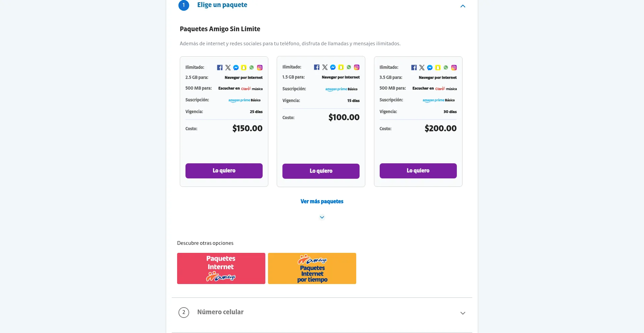Collapse the 'Elige un paquete' section
Viewport: 644px width, 333px height.
click(463, 6)
